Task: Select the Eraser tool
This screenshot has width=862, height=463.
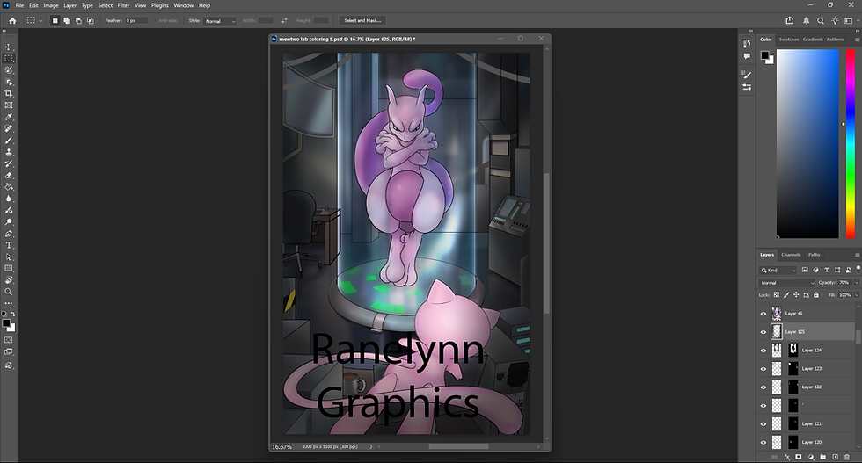Action: click(8, 176)
